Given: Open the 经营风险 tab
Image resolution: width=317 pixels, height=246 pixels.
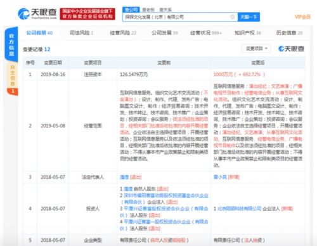Looking at the screenshot, I should pos(123,33).
